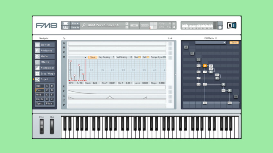Screen dimensions: 273x153
Task: Open operator X page in Navigator grid
Action: (47, 99)
